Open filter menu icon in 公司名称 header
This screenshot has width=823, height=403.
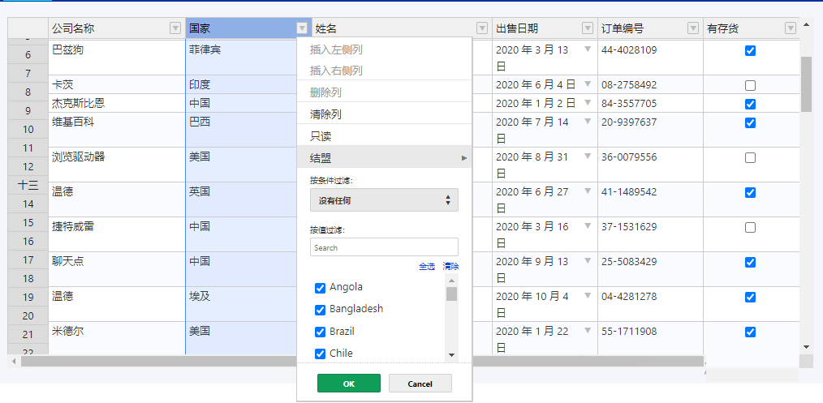coord(175,28)
